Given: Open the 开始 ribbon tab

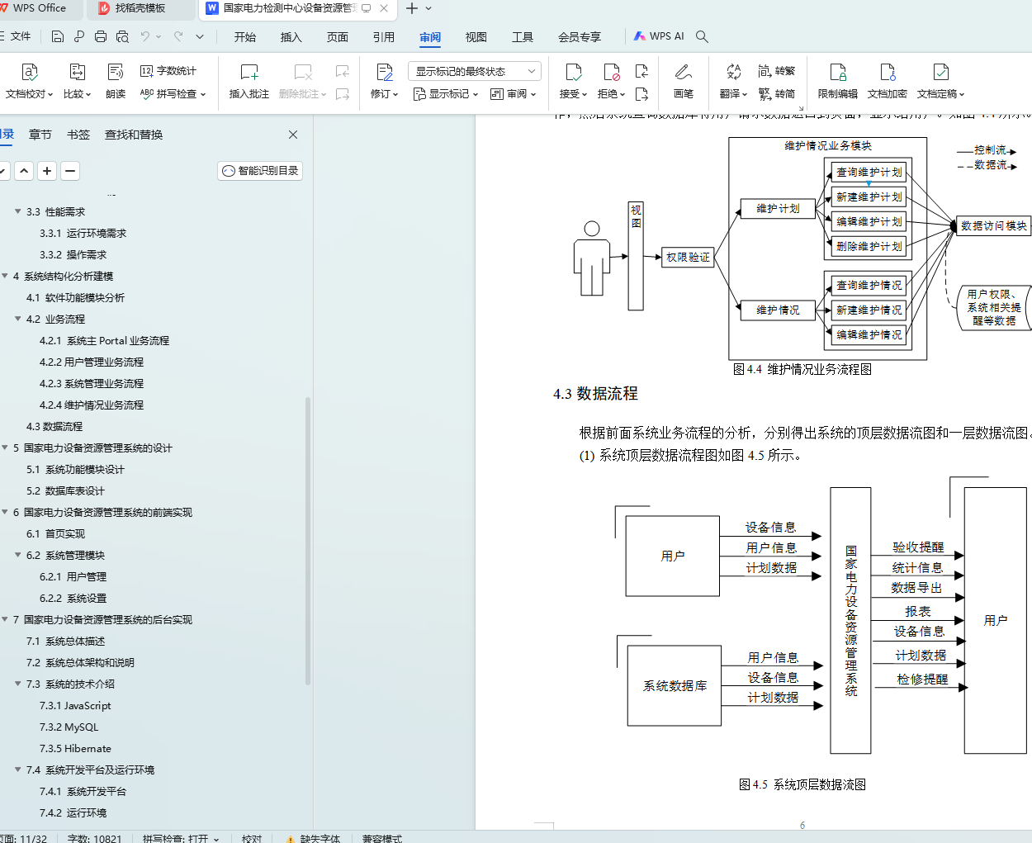Looking at the screenshot, I should coord(245,37).
